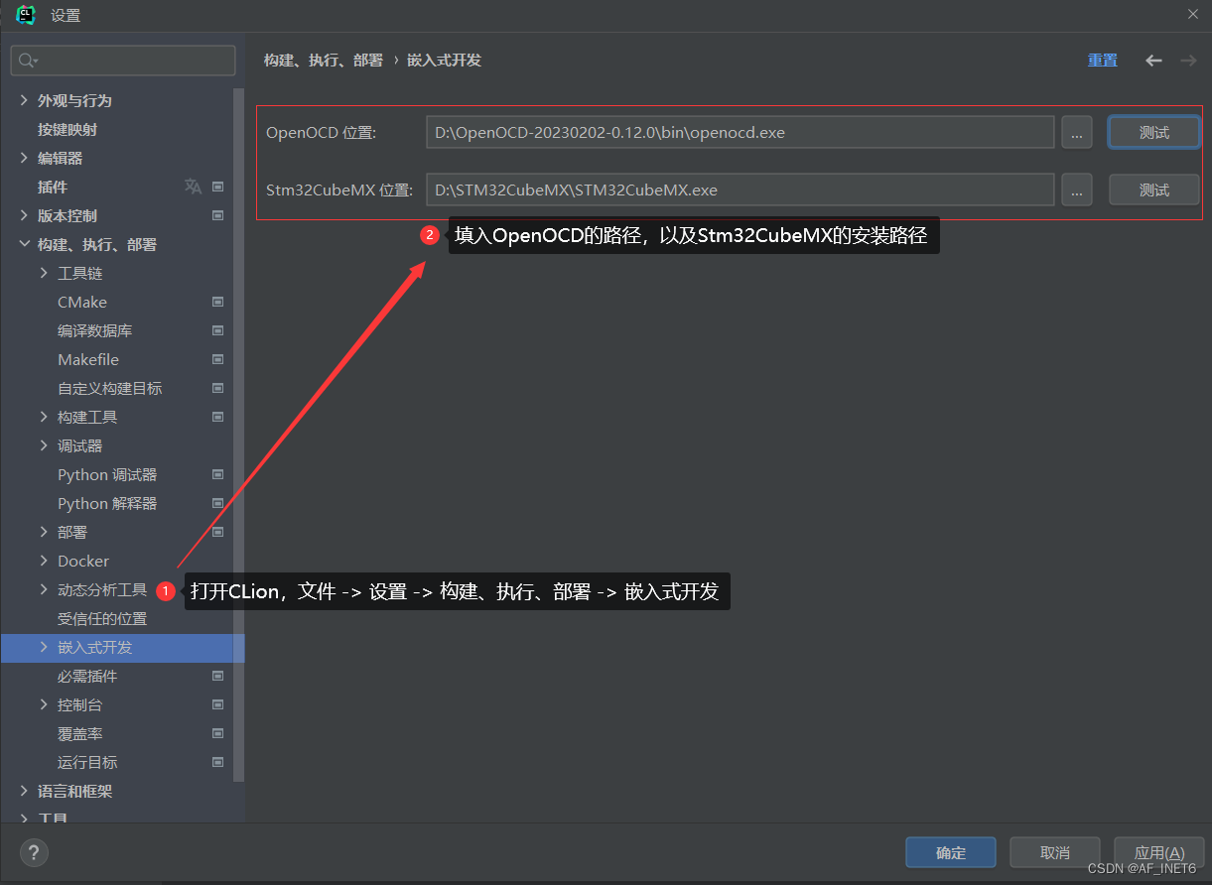Select 必需插件 in the tree
The width and height of the screenshot is (1212, 885).
coord(87,676)
